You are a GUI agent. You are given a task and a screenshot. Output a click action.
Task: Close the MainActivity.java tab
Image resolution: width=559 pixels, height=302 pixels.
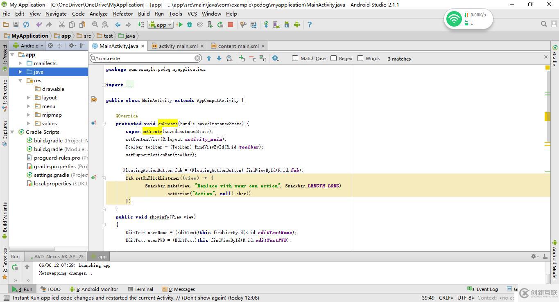click(143, 46)
